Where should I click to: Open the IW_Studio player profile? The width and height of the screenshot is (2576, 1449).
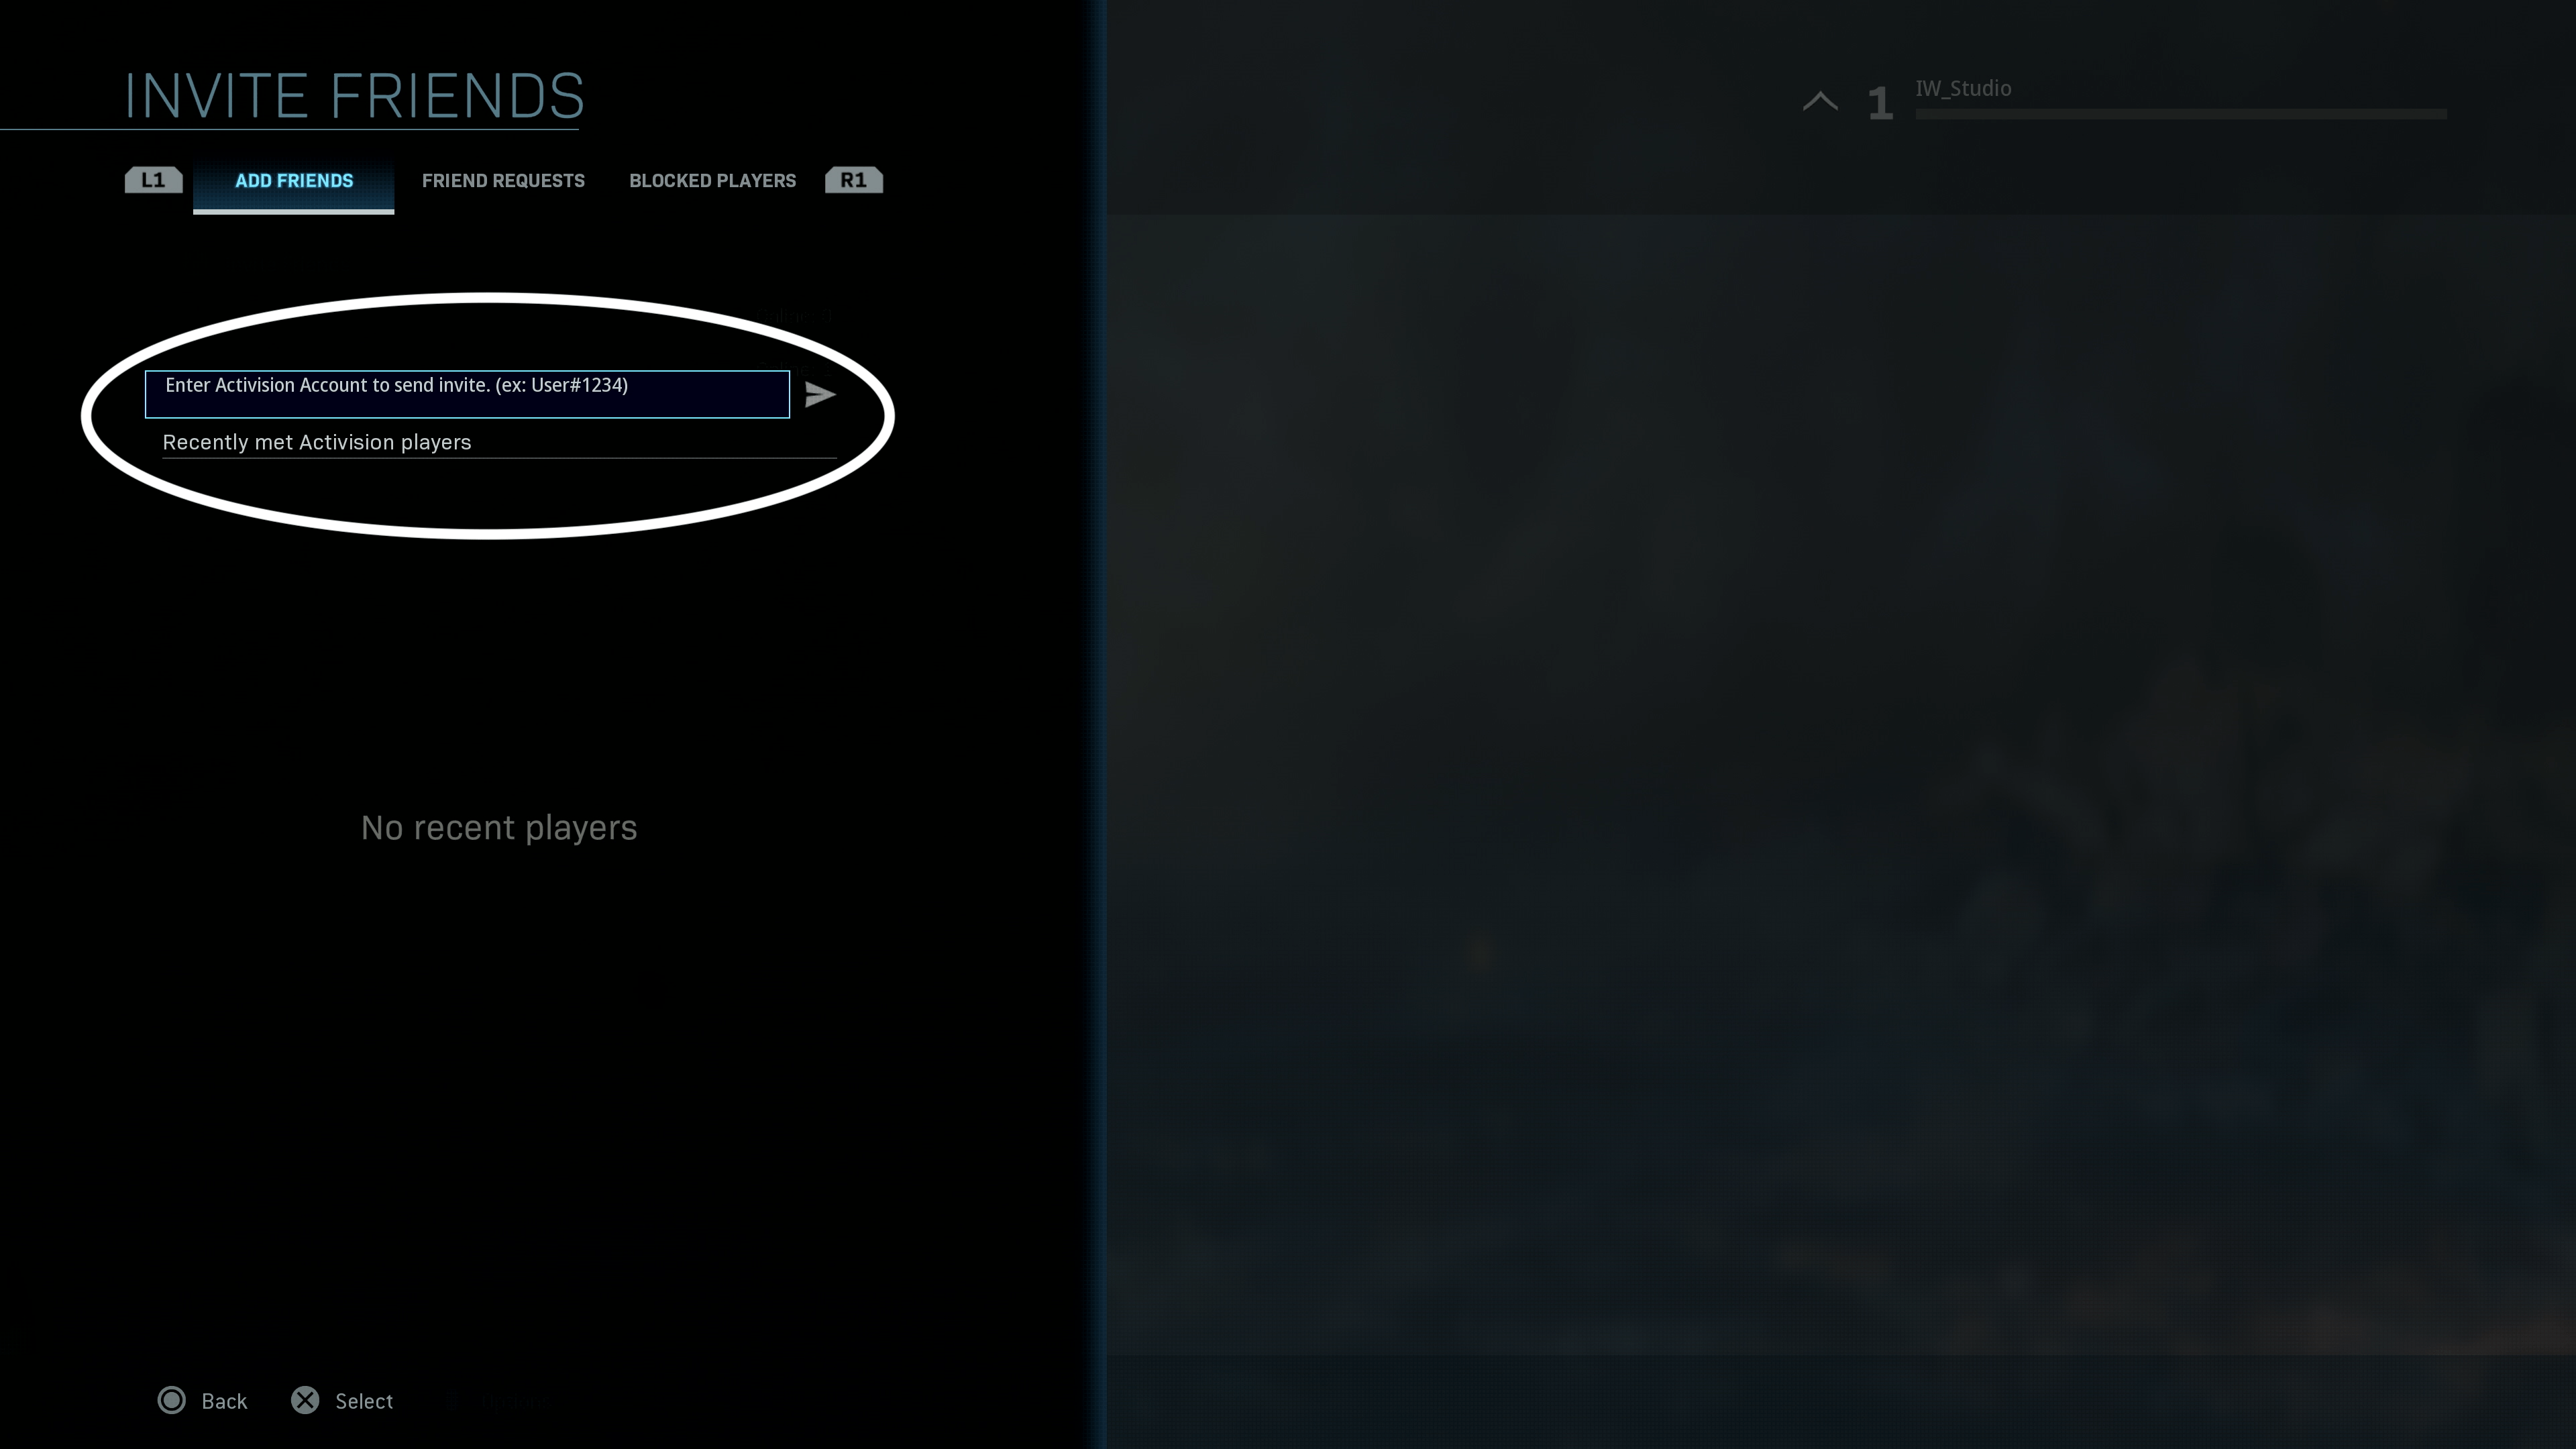[x=1964, y=87]
